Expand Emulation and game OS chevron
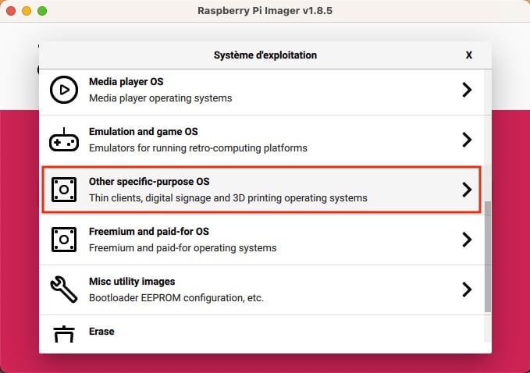Viewport: 530px width, 373px height. (467, 140)
